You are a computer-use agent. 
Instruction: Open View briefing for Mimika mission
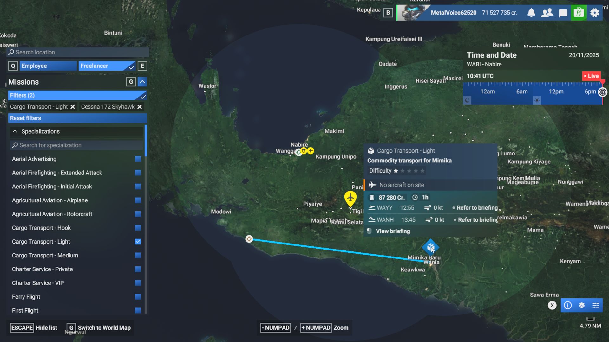[x=393, y=231]
